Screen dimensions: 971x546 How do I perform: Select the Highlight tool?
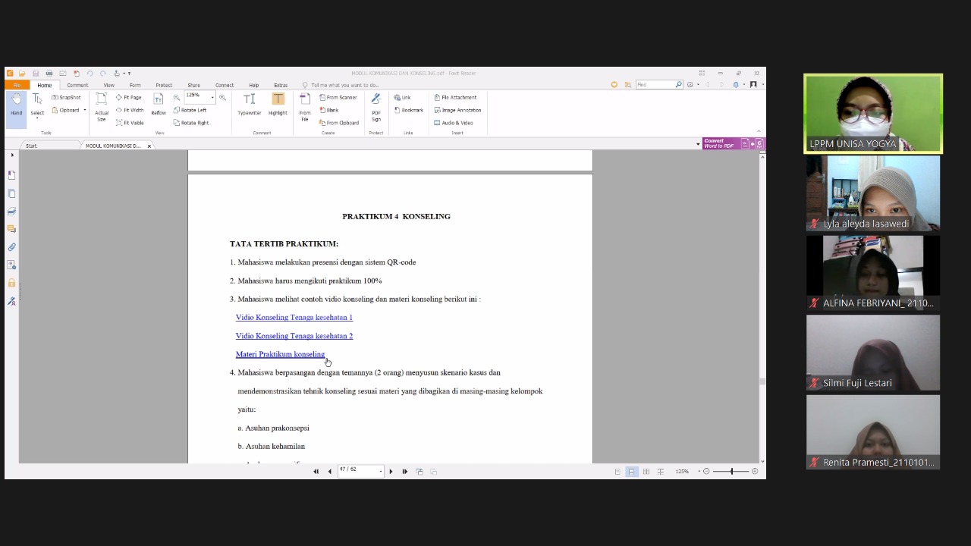(278, 105)
